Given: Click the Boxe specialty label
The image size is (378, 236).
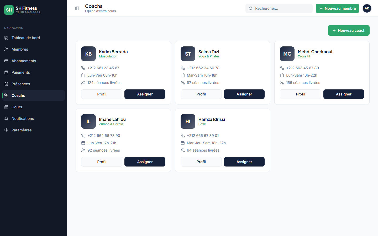Looking at the screenshot, I should 202,124.
